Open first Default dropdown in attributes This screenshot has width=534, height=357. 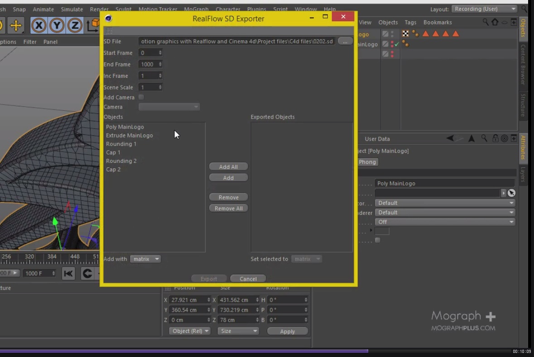[x=445, y=203]
